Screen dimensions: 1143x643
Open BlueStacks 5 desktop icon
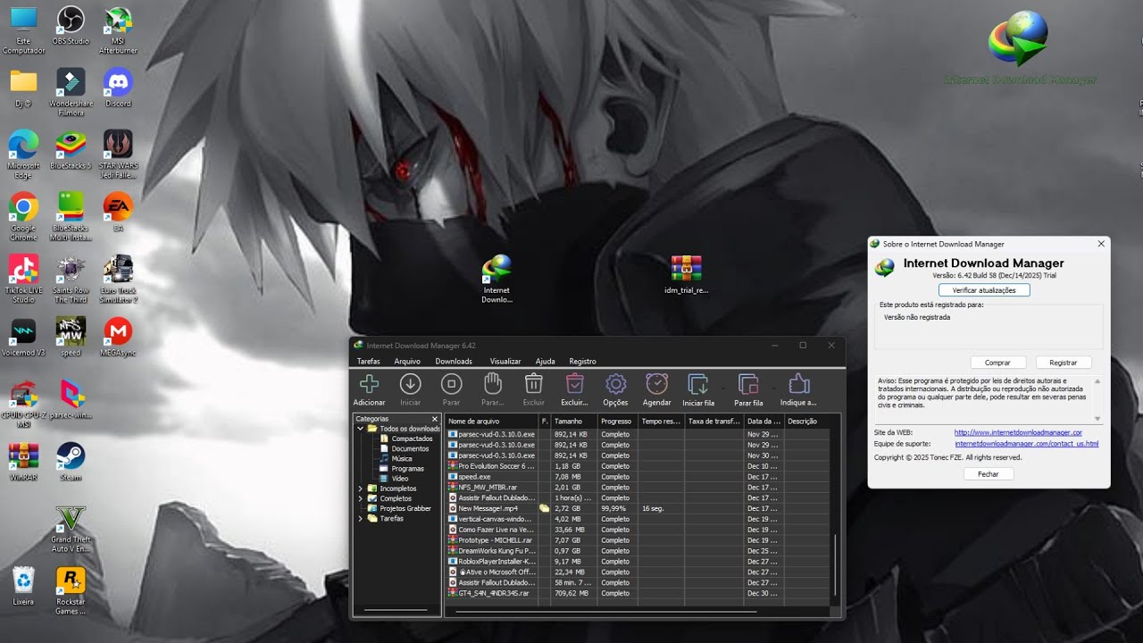71,150
